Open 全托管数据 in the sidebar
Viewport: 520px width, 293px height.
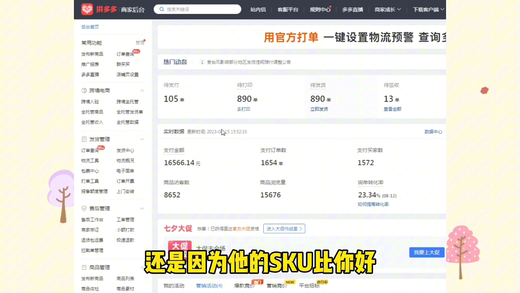(128, 122)
